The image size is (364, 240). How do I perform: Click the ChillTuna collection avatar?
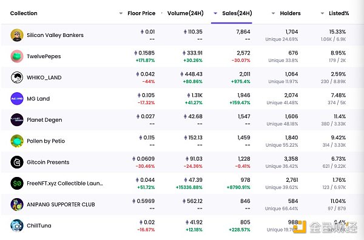[17, 225]
